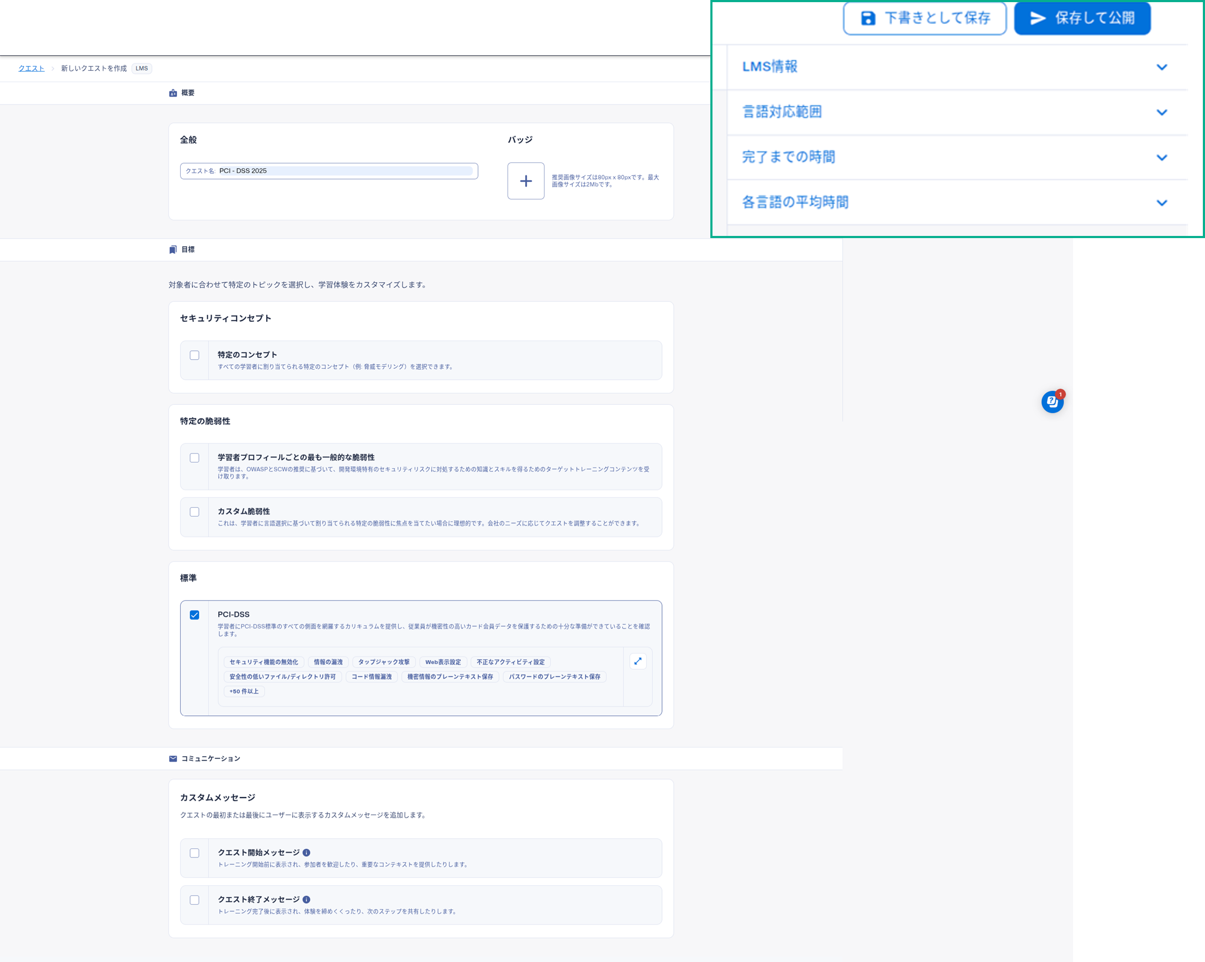This screenshot has width=1205, height=962.
Task: Click the 新しいクエストを作成 breadcrumb text
Action: point(94,68)
